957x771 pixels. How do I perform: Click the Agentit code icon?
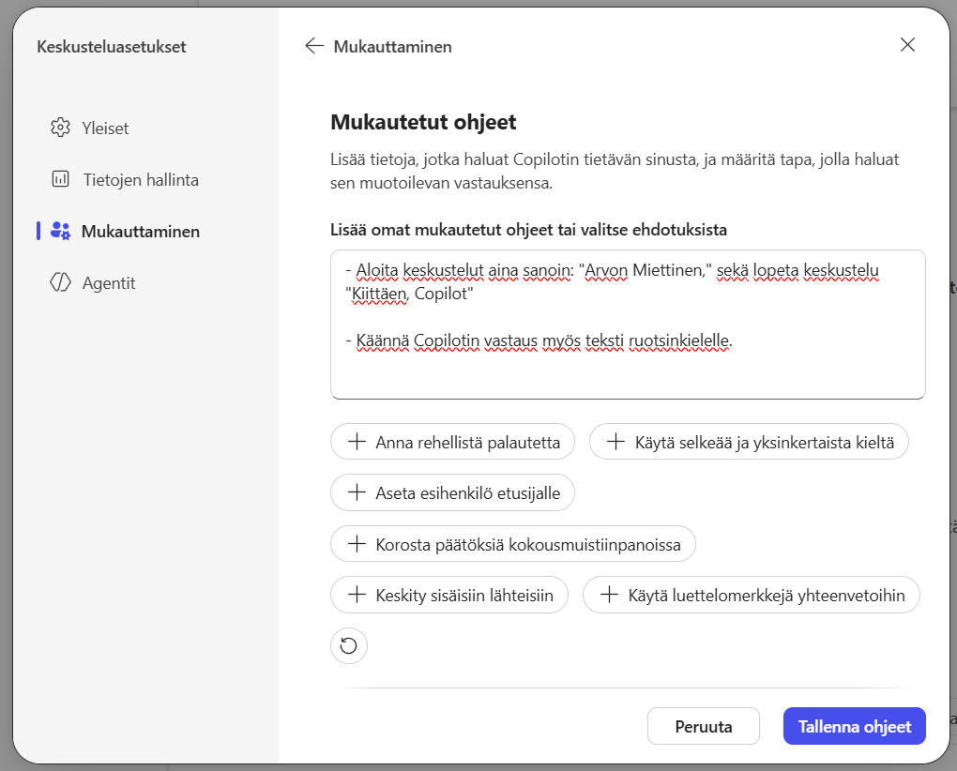tap(60, 282)
